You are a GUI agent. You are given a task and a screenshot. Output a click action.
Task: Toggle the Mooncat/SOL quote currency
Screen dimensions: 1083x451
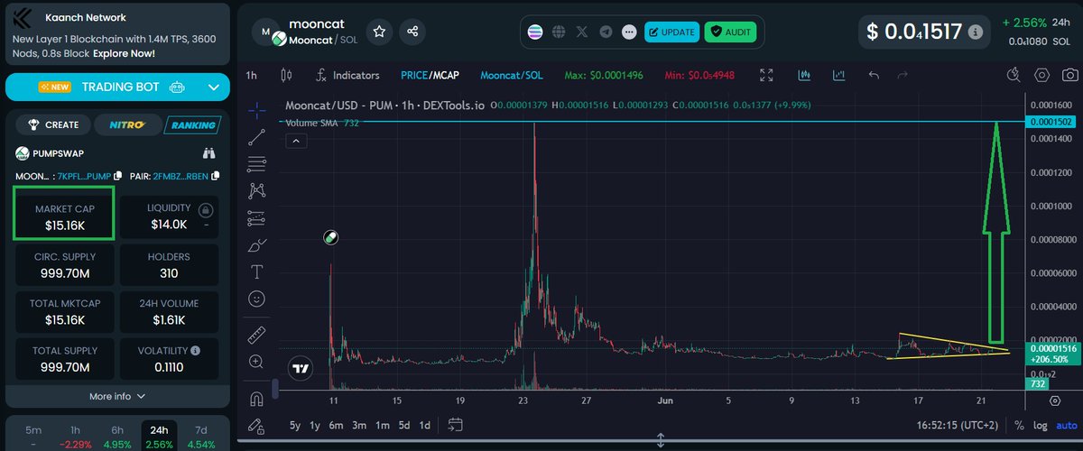pyautogui.click(x=512, y=76)
